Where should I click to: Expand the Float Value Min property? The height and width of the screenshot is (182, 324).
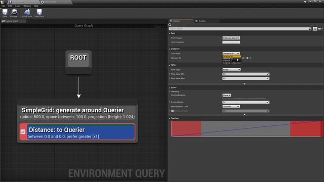(170, 74)
